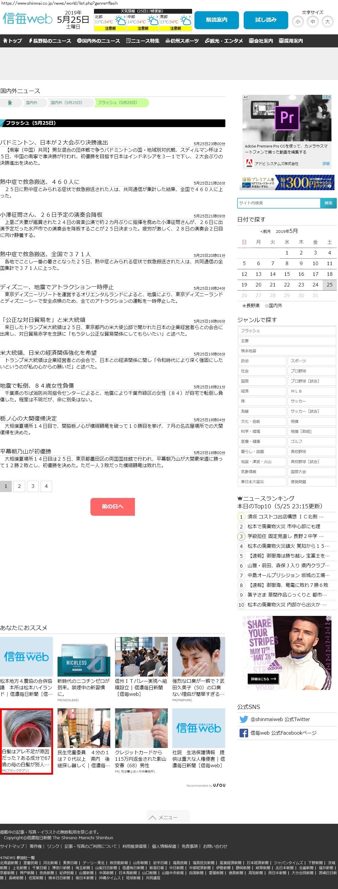Click the Adobe Premiere Pro ad image
Screen dimensions: 338x889
coord(287,118)
